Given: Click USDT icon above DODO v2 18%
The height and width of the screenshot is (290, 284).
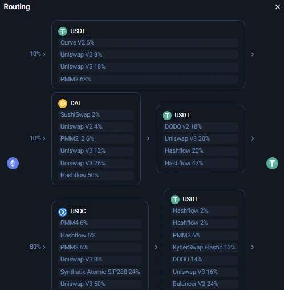Looking at the screenshot, I should coord(167,116).
